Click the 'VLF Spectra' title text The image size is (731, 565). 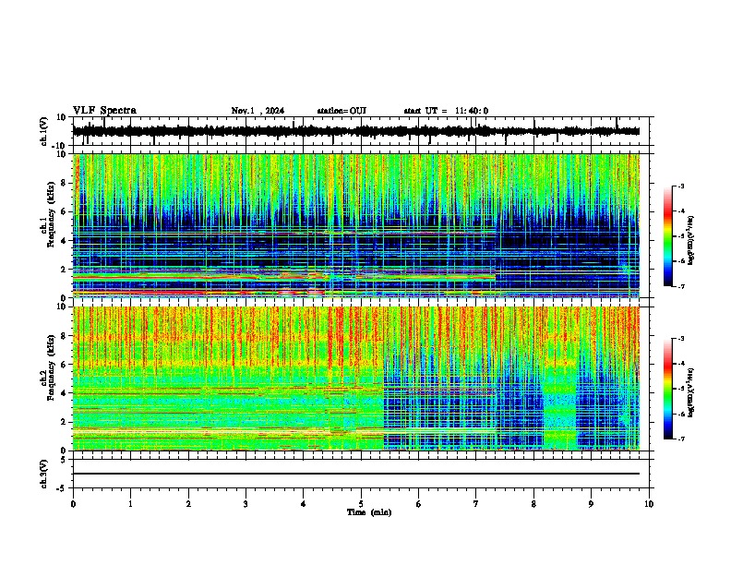[105, 111]
